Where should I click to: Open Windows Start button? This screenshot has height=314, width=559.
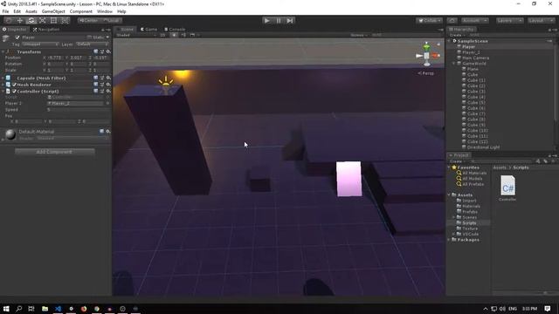(6, 309)
